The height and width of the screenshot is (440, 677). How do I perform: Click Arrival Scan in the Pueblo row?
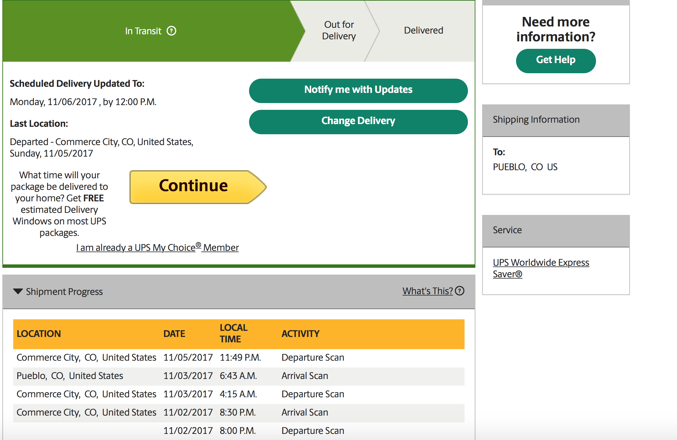(x=305, y=376)
